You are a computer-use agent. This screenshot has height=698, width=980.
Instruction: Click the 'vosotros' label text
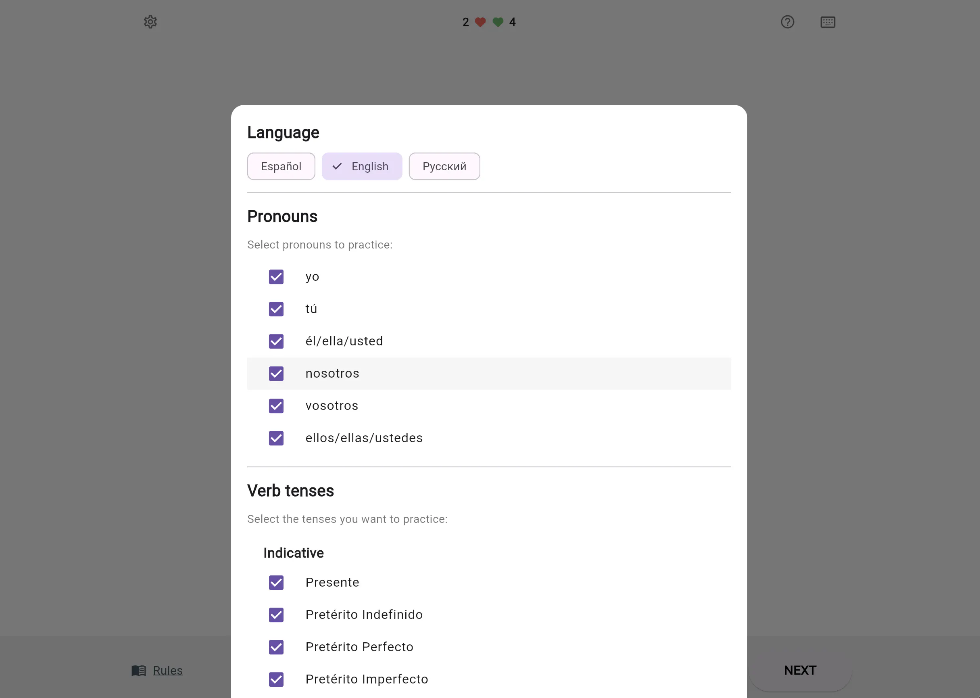click(332, 406)
